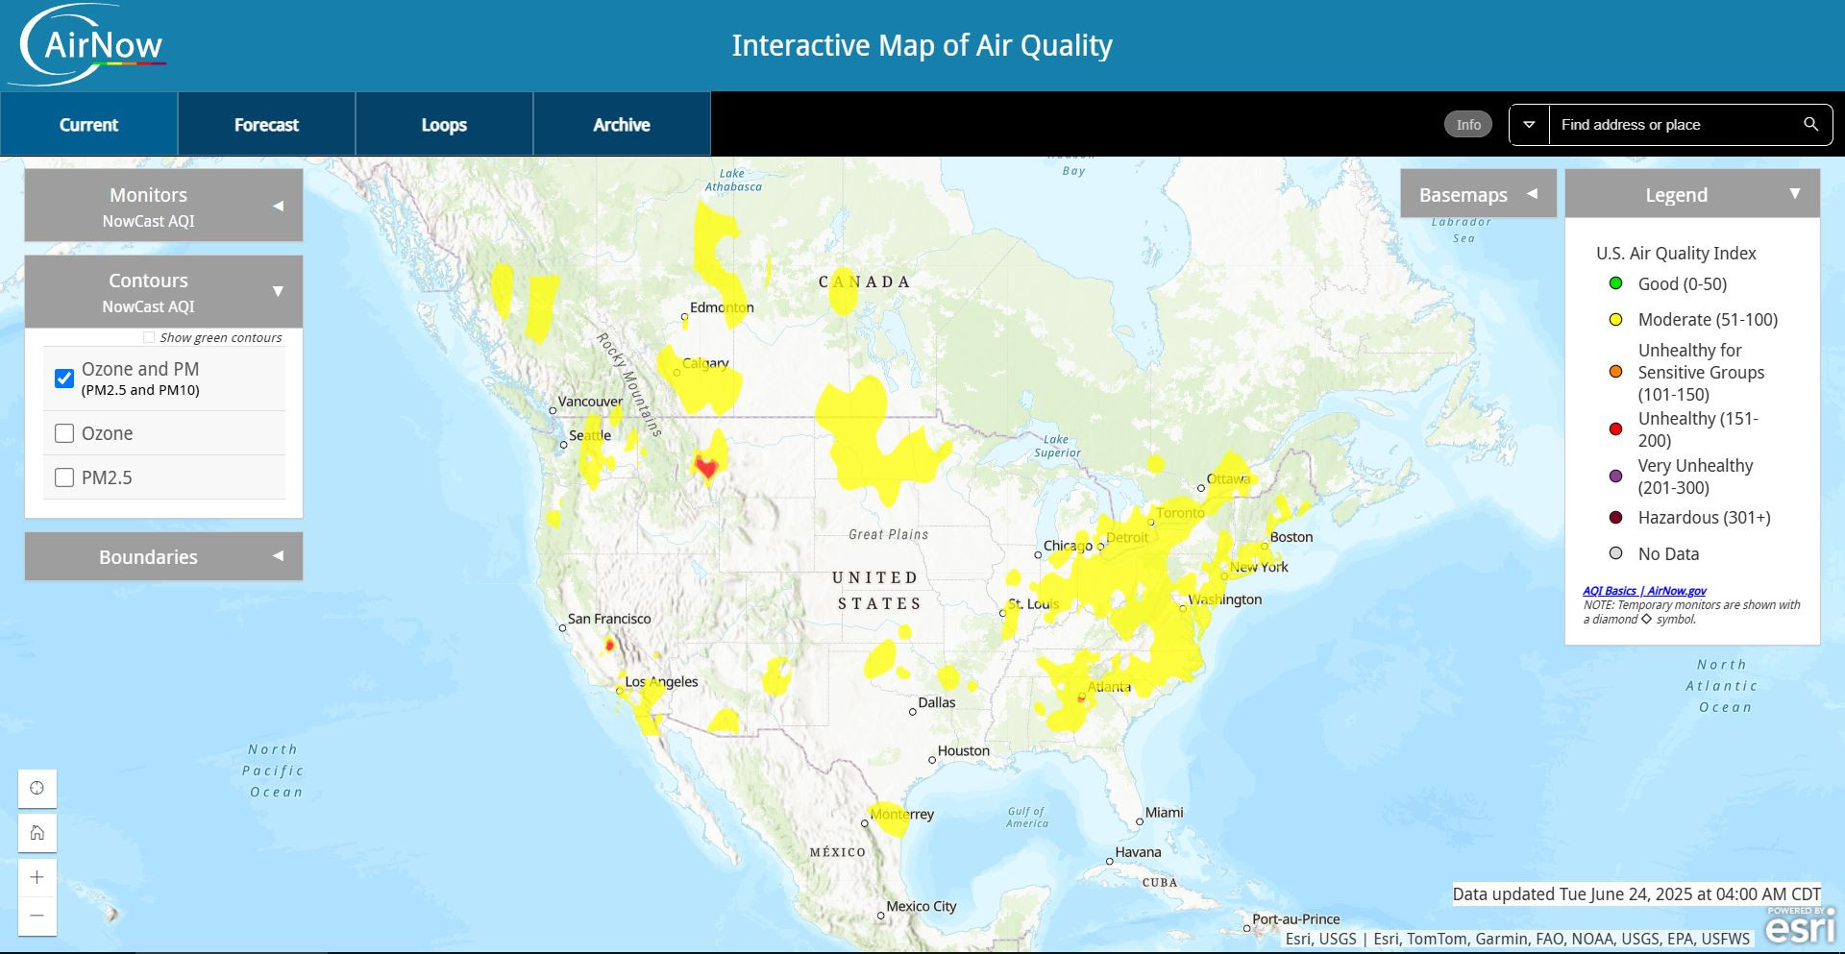Image resolution: width=1845 pixels, height=954 pixels.
Task: Expand the Monitors panel
Action: (x=163, y=206)
